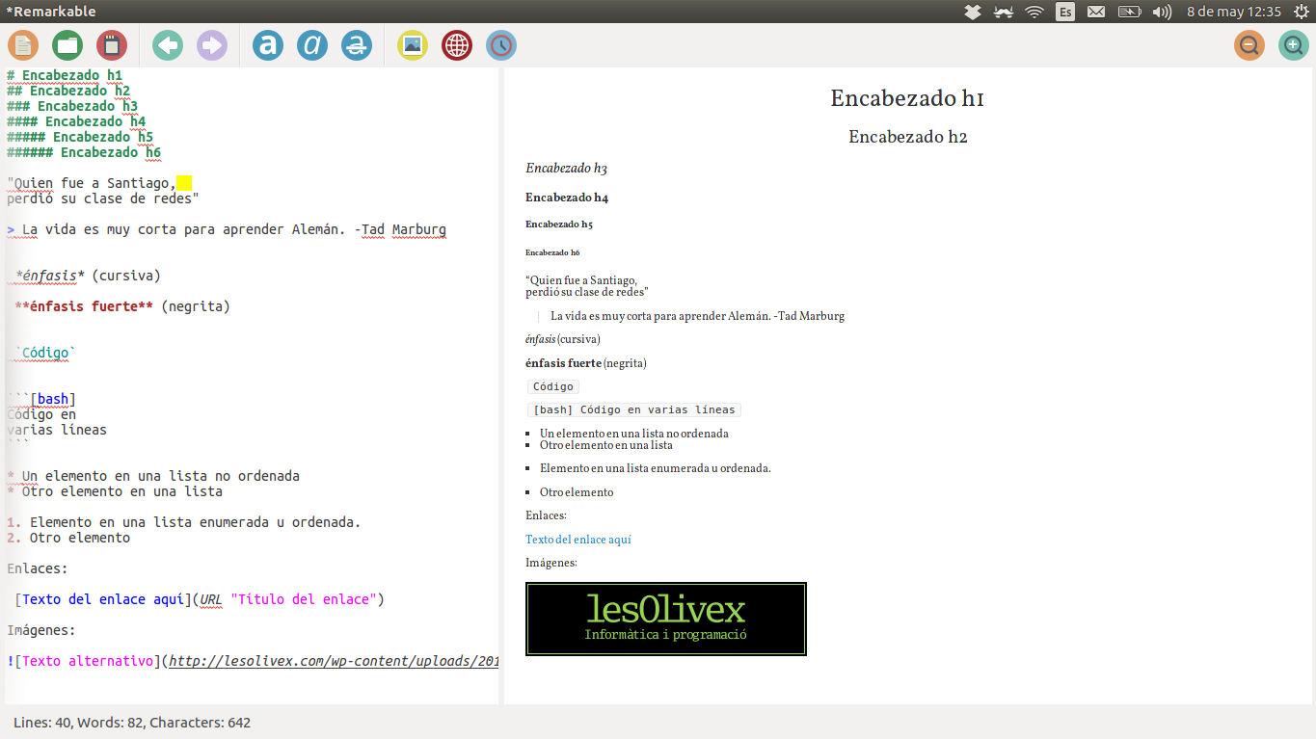Click '##### Encabezado h5' line in the editor

(80, 137)
